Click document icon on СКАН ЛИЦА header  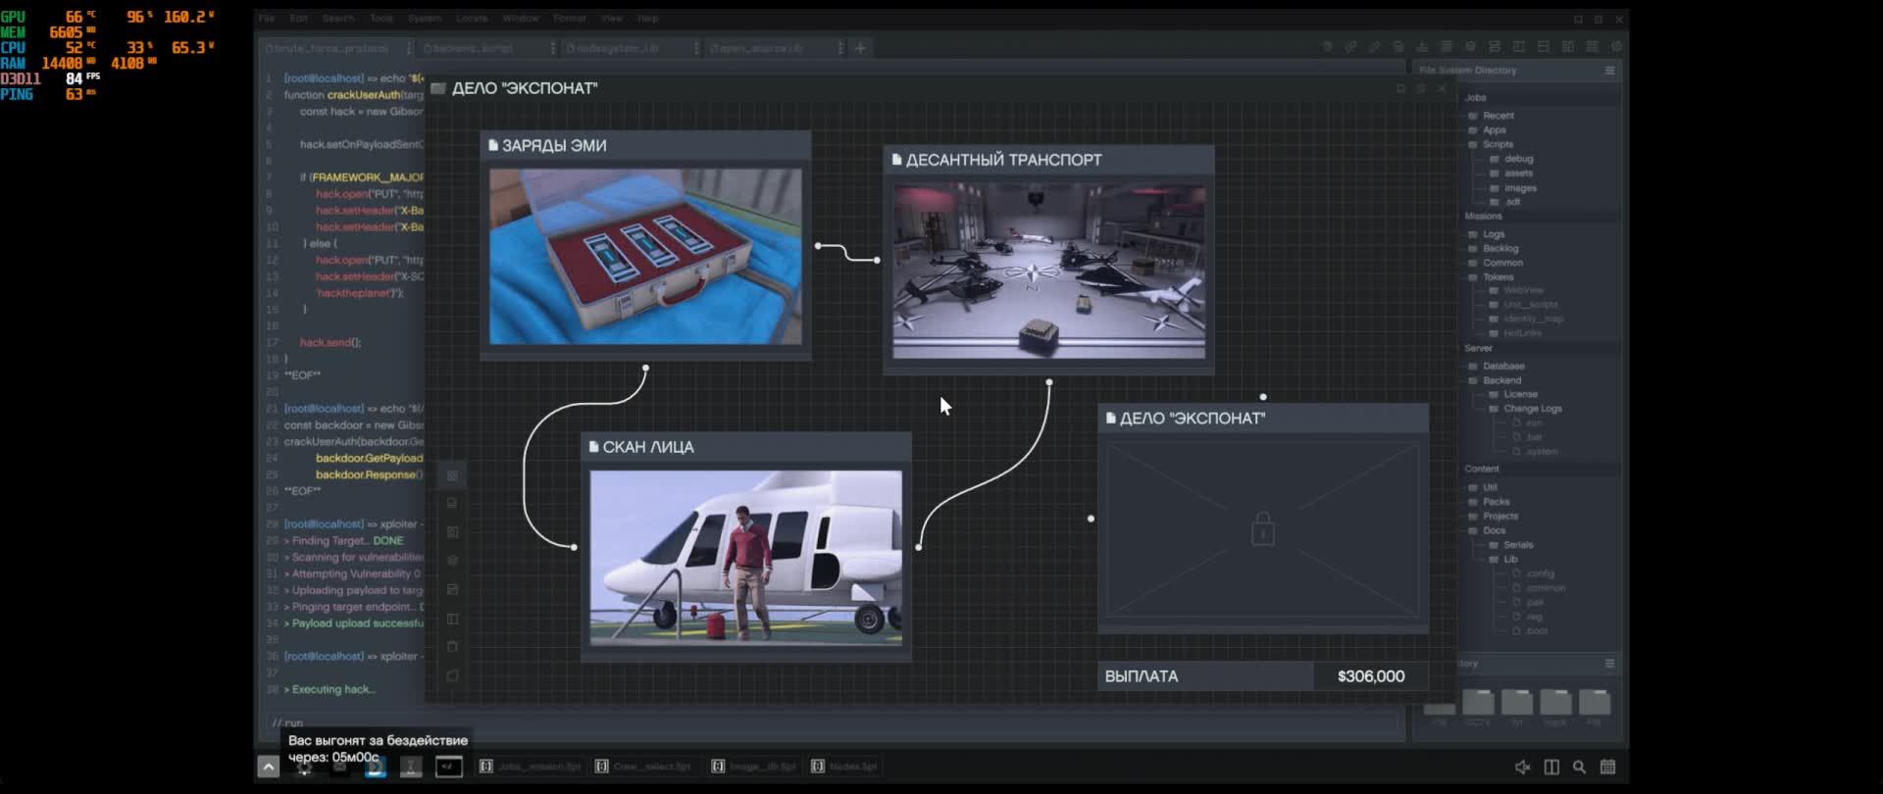click(x=593, y=447)
